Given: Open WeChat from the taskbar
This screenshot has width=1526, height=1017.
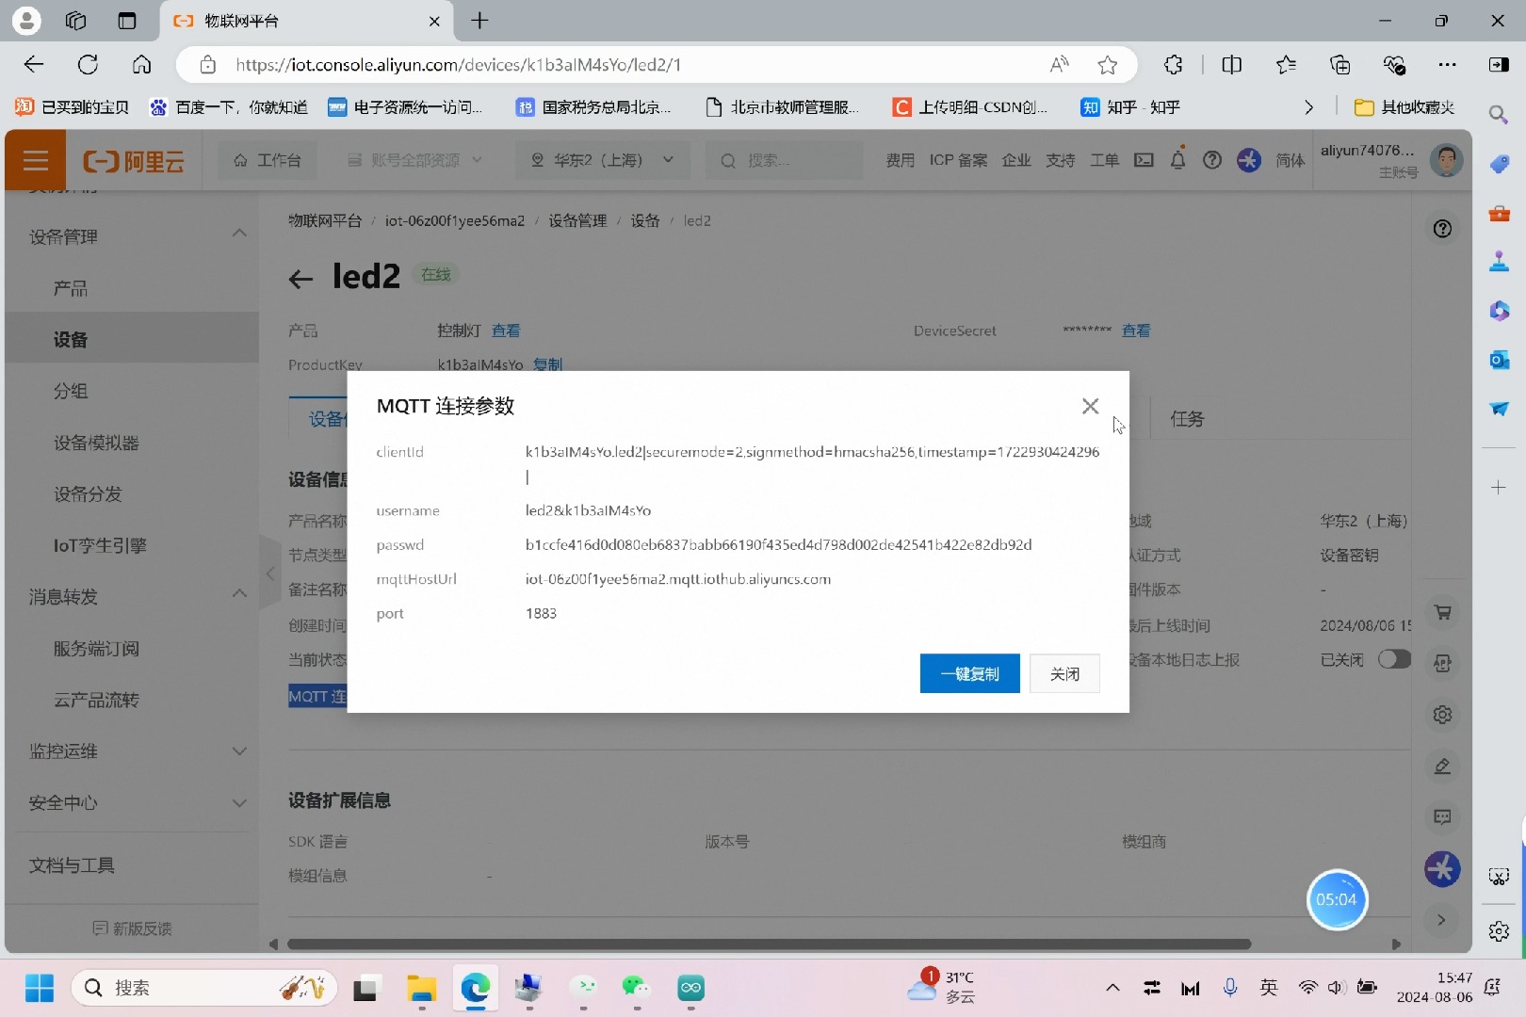Looking at the screenshot, I should (636, 988).
